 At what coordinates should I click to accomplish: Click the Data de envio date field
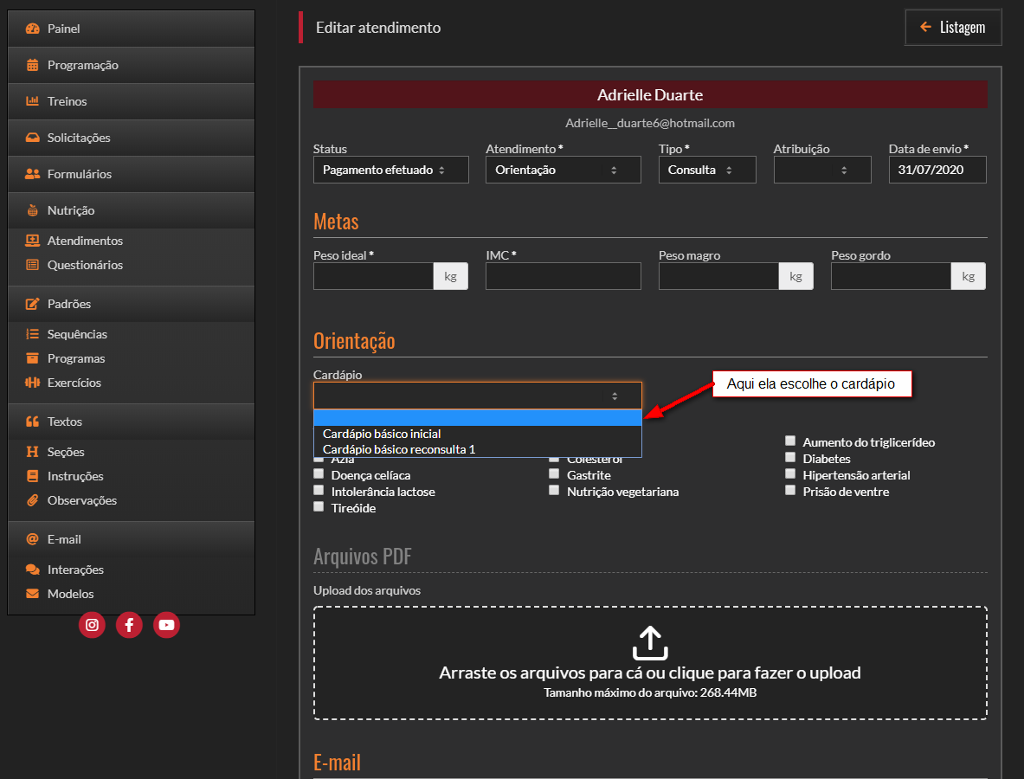pyautogui.click(x=937, y=171)
